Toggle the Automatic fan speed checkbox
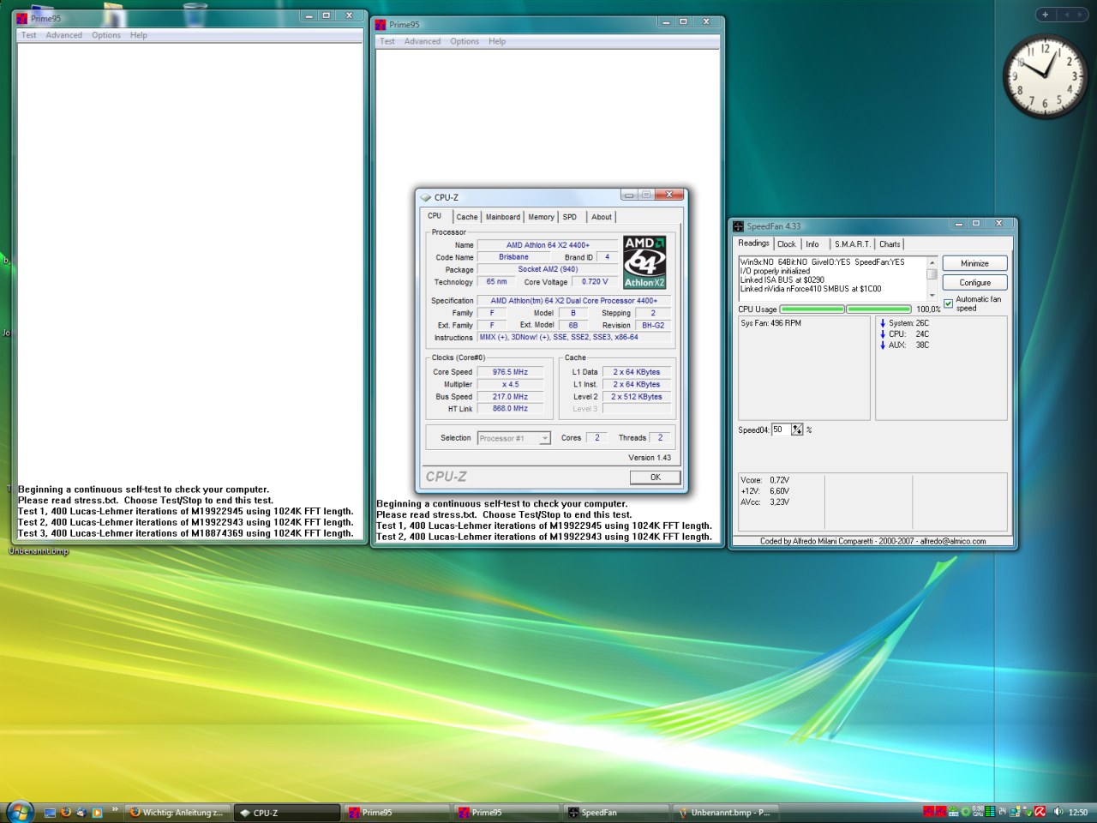1097x823 pixels. coord(948,303)
